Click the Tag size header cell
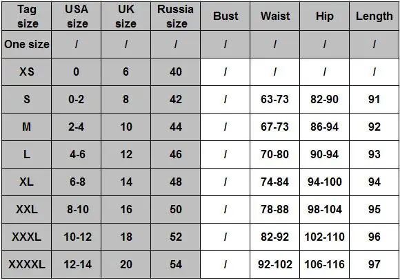The height and width of the screenshot is (280, 400). pyautogui.click(x=26, y=17)
